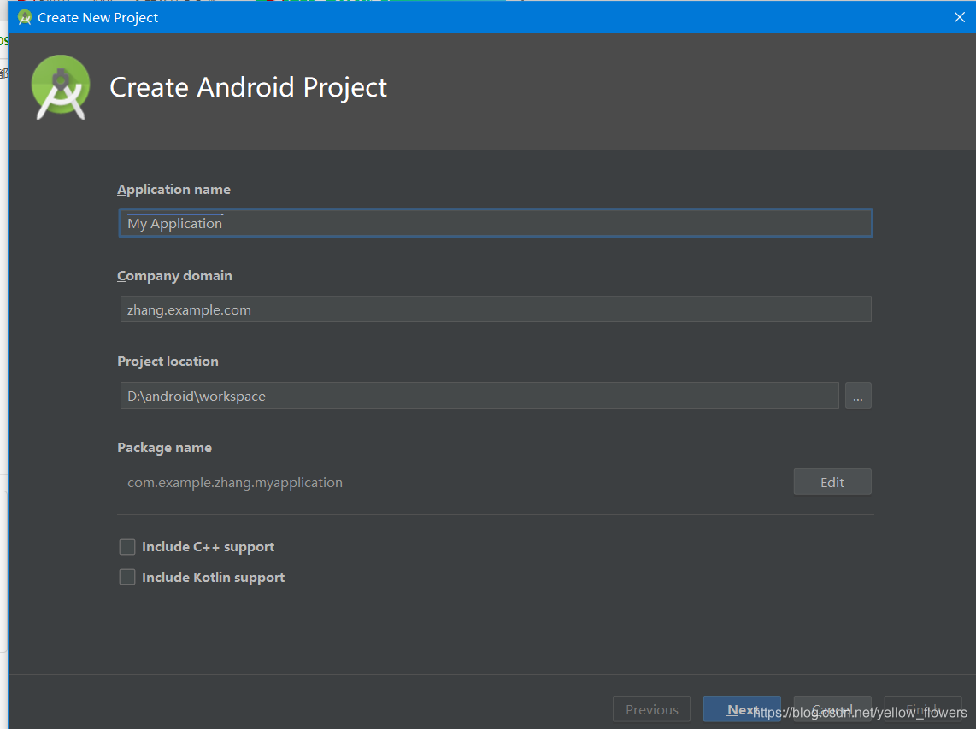
Task: Click the Android Studio logo in header
Action: click(61, 87)
